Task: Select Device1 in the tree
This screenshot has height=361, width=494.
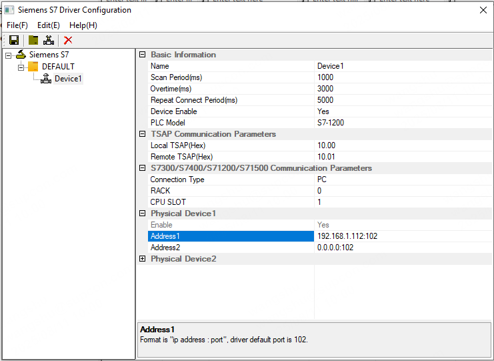Action: pyautogui.click(x=68, y=79)
